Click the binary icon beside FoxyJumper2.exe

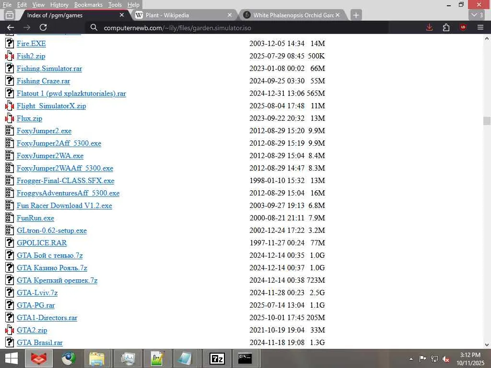tap(10, 131)
